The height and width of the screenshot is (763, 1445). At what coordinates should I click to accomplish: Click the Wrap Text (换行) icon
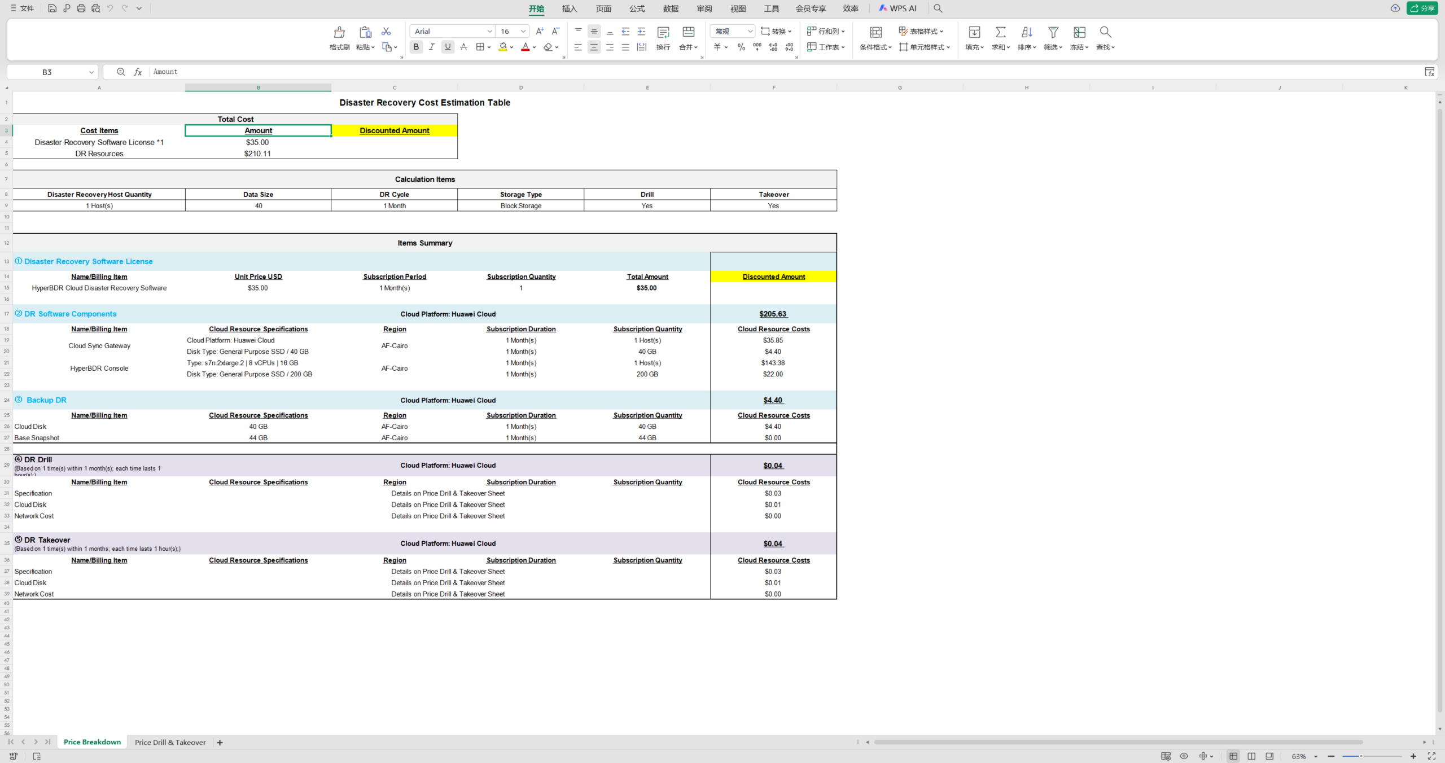(x=663, y=32)
